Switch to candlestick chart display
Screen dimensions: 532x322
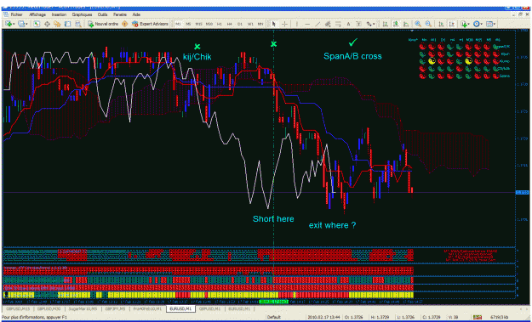(396, 24)
